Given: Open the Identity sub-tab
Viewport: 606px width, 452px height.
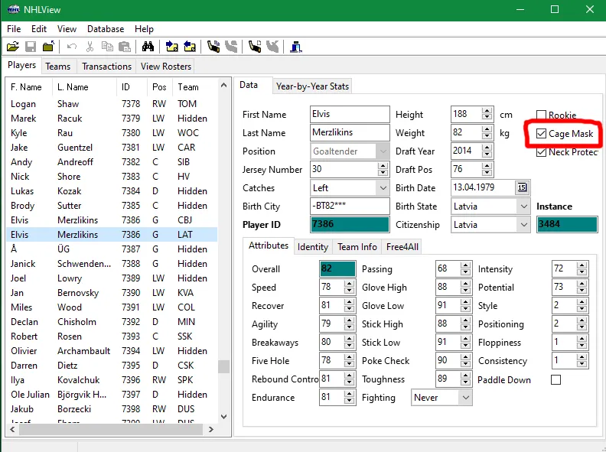Looking at the screenshot, I should tap(313, 247).
